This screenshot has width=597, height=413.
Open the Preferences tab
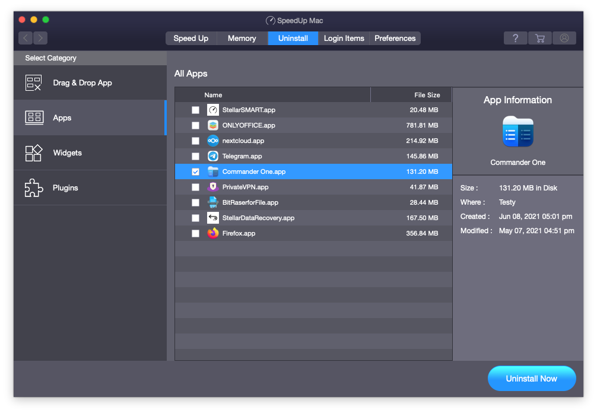(395, 38)
